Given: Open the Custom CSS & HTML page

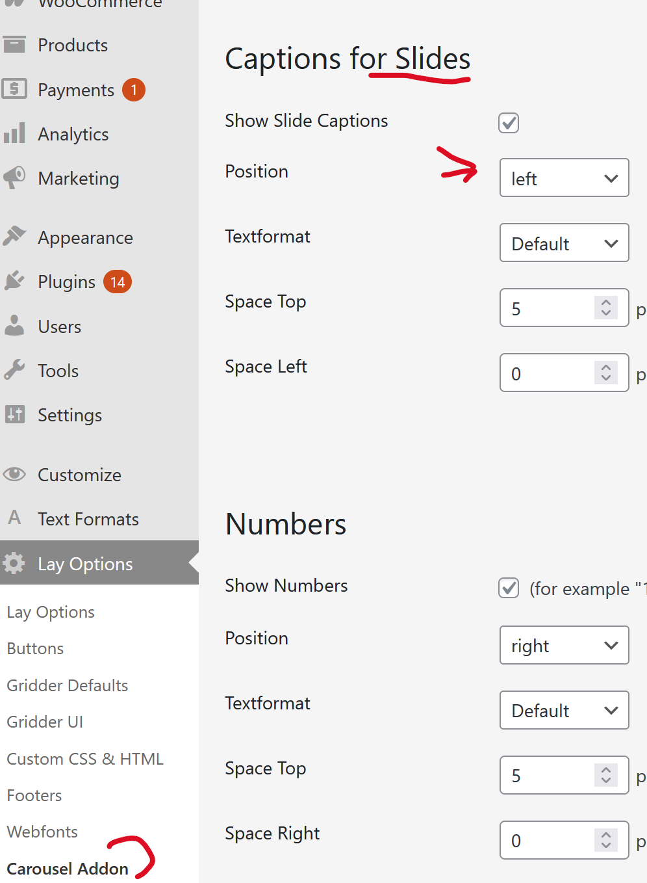Looking at the screenshot, I should pyautogui.click(x=85, y=759).
